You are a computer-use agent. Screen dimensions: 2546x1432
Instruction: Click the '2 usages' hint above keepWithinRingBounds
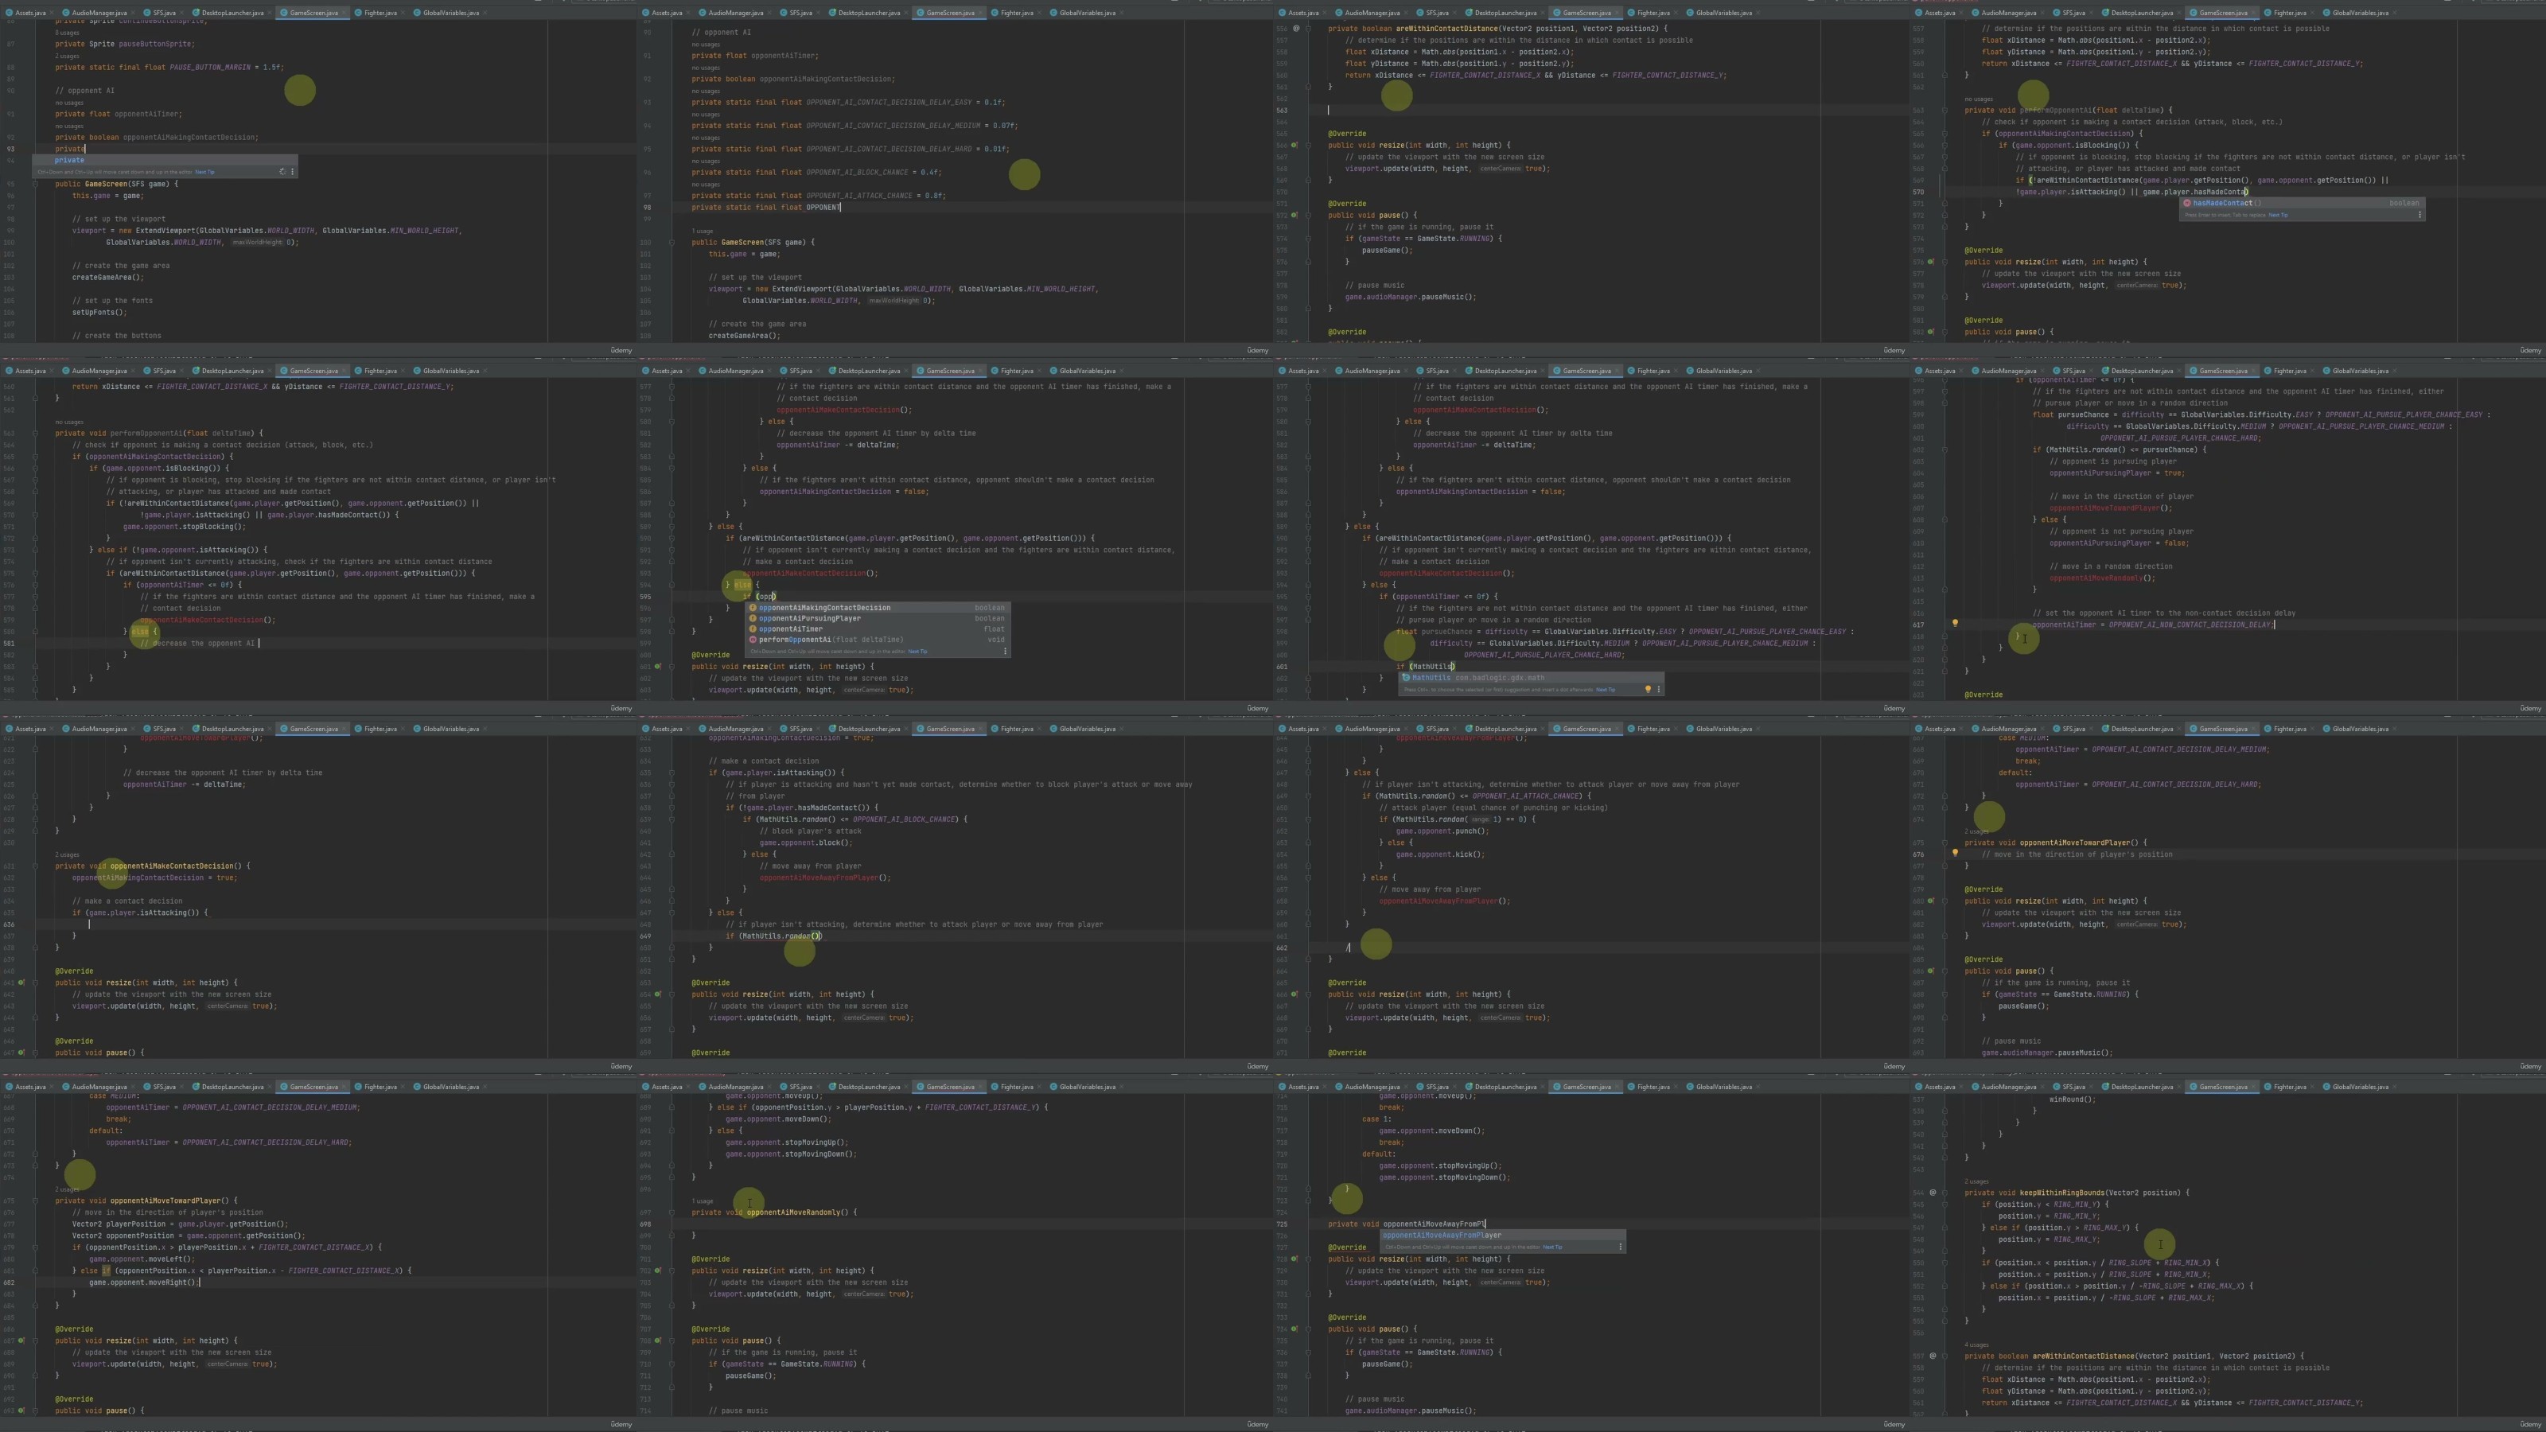[x=1976, y=1181]
